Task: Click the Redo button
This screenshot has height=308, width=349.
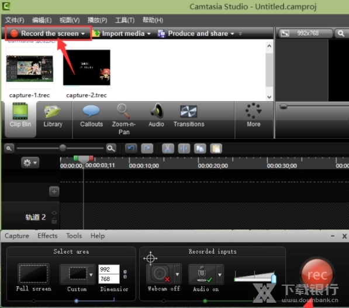Action: click(x=147, y=148)
